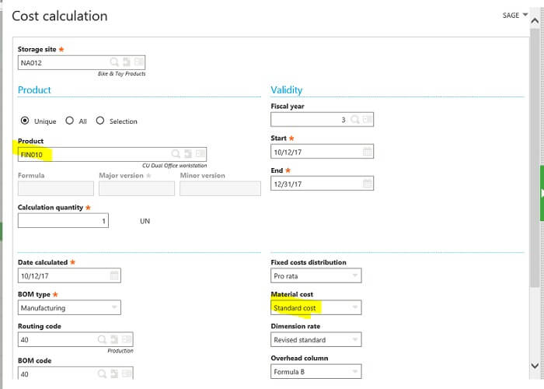Open the Storage site selection list icon
544x389 pixels.
[x=139, y=62]
